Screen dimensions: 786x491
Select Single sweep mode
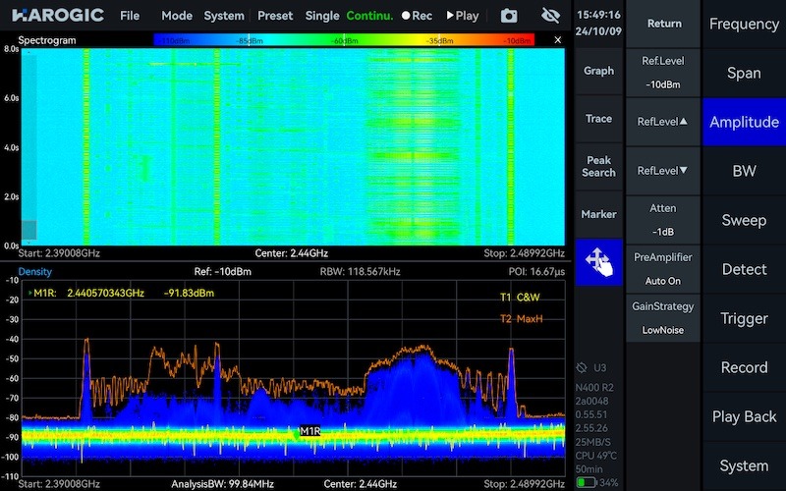322,16
